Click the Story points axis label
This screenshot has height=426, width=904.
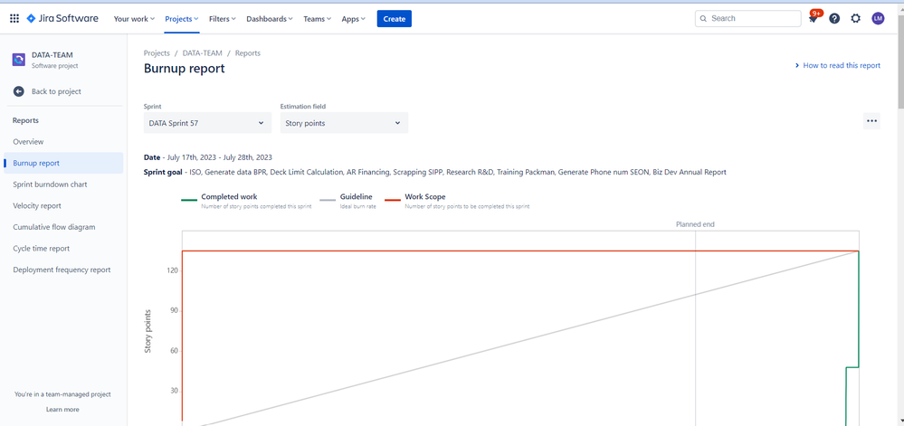coord(148,331)
